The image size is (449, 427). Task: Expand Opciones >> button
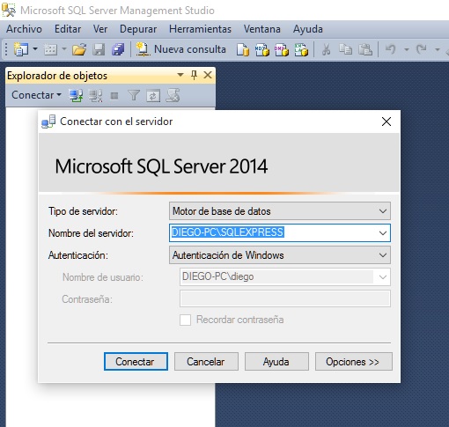point(353,361)
